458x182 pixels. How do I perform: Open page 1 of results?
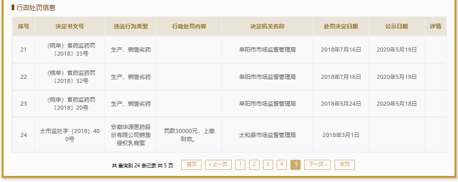pyautogui.click(x=240, y=164)
